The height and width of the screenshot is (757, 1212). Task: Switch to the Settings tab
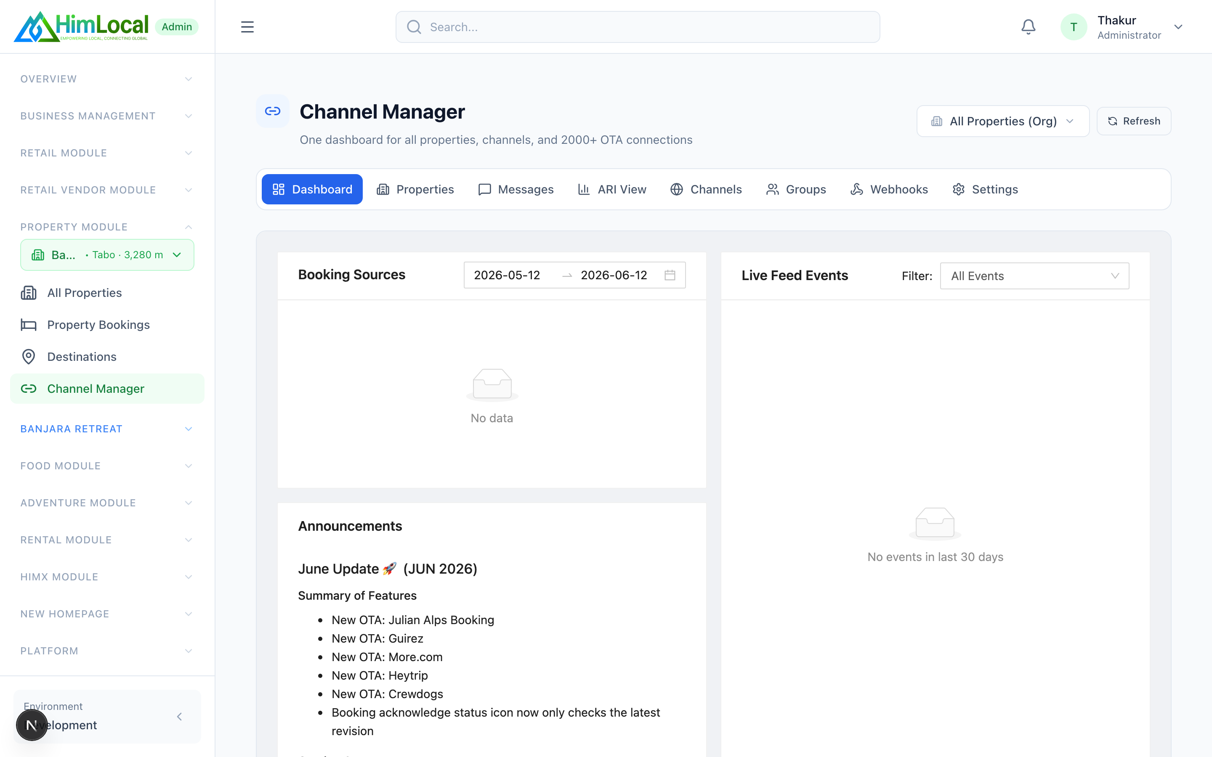(x=985, y=189)
